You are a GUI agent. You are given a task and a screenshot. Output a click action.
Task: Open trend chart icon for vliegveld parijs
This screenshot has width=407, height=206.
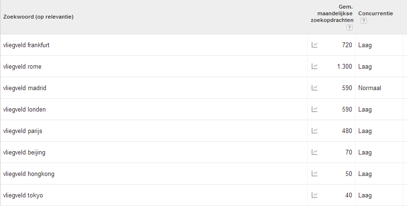pyautogui.click(x=314, y=131)
